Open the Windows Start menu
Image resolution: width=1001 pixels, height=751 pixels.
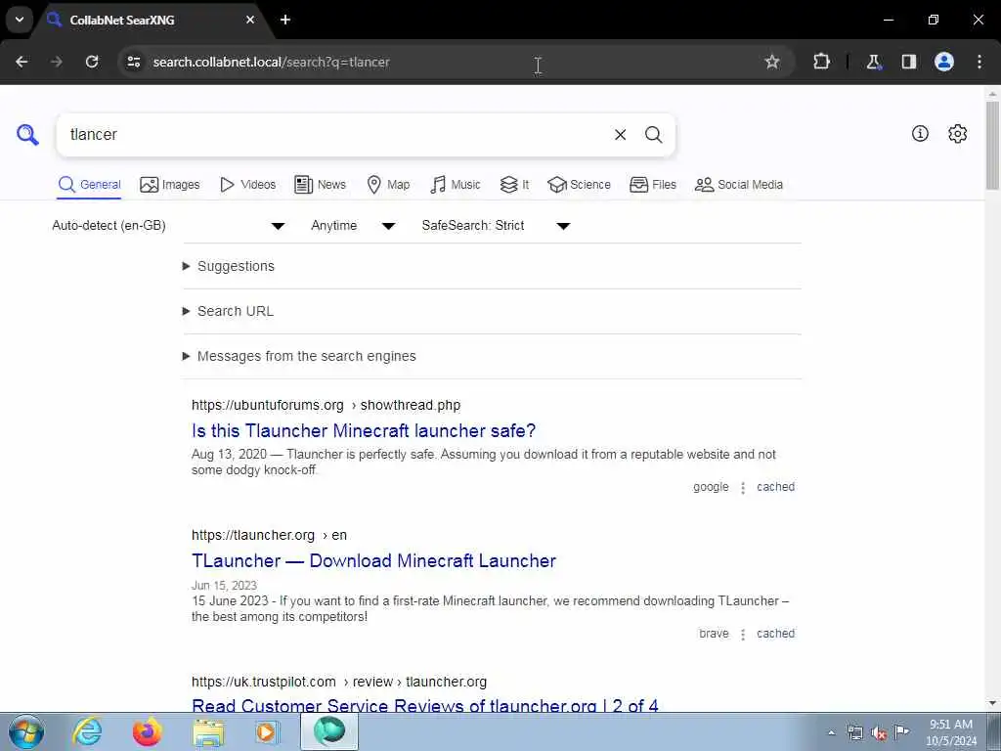click(26, 731)
